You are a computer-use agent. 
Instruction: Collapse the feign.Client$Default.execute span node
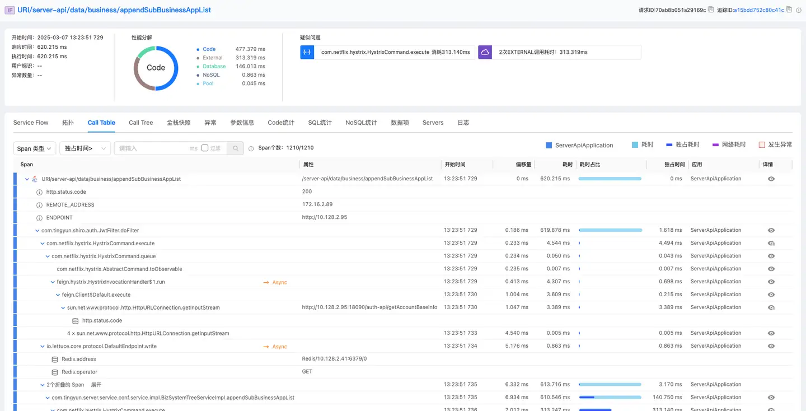(58, 295)
